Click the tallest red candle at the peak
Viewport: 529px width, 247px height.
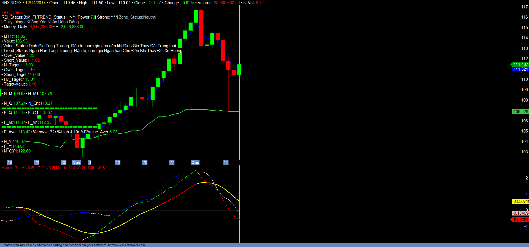pyautogui.click(x=201, y=28)
